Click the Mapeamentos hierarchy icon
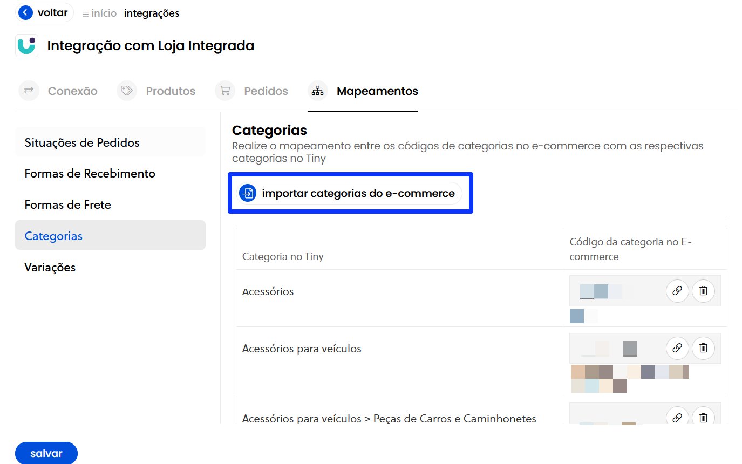742x464 pixels. tap(318, 91)
